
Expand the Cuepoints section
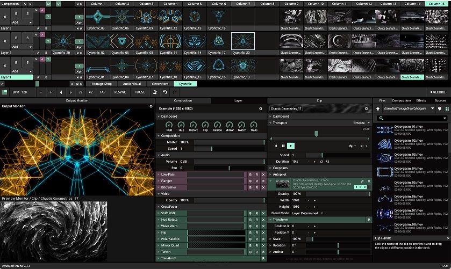(270, 168)
